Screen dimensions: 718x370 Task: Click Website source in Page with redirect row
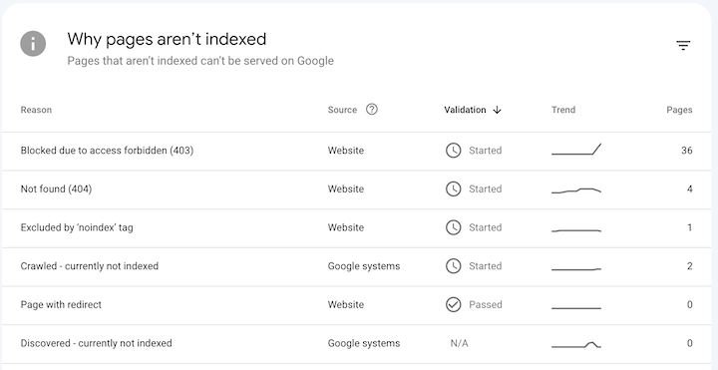click(346, 304)
